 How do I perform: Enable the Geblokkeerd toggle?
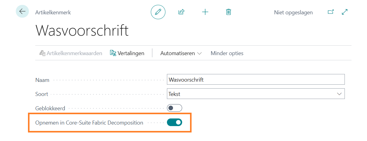tap(174, 108)
